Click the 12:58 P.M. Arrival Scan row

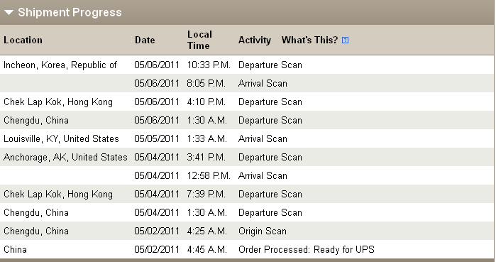pos(247,175)
